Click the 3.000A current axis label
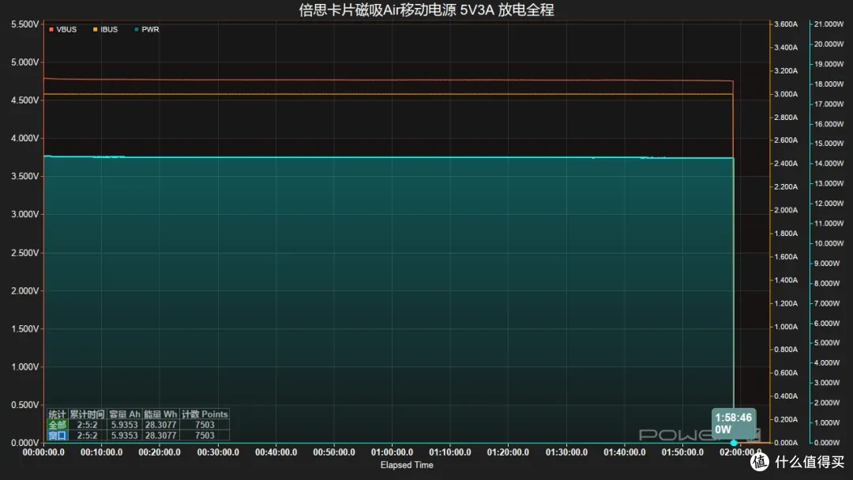This screenshot has width=853, height=480. pos(786,94)
